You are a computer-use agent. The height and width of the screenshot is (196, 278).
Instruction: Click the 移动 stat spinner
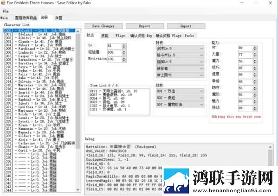coord(255,108)
